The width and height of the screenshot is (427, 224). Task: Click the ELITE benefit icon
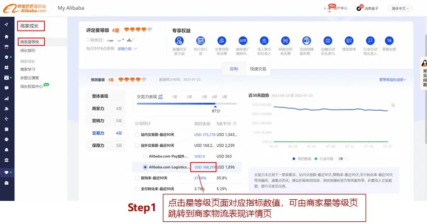click(243, 41)
